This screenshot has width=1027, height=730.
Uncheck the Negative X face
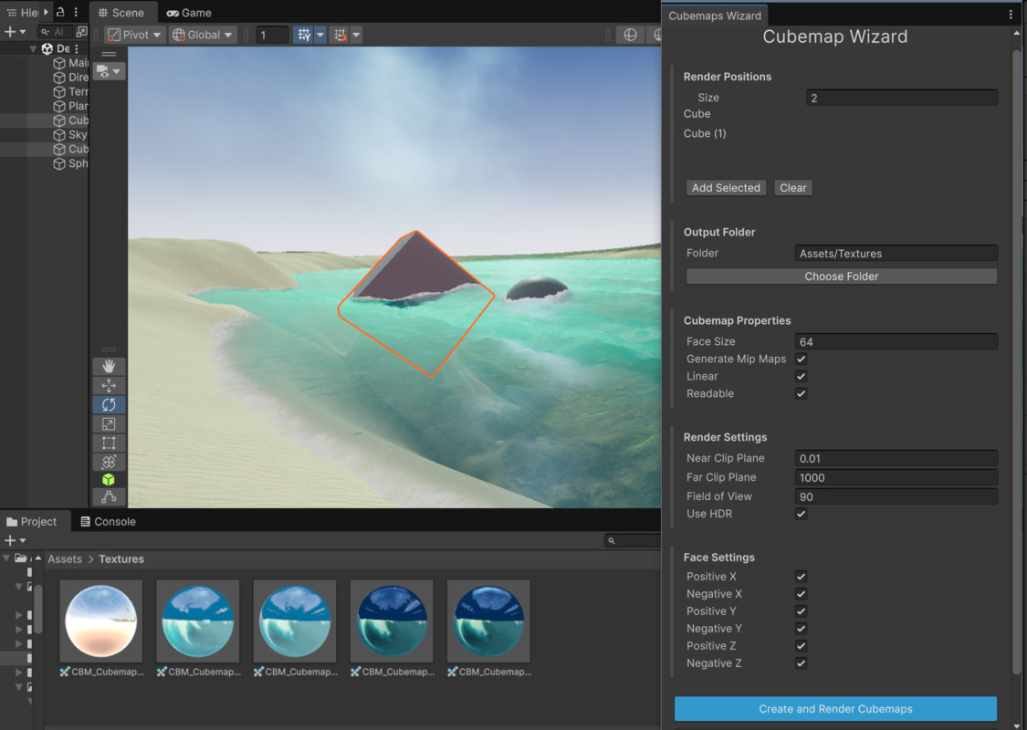801,594
